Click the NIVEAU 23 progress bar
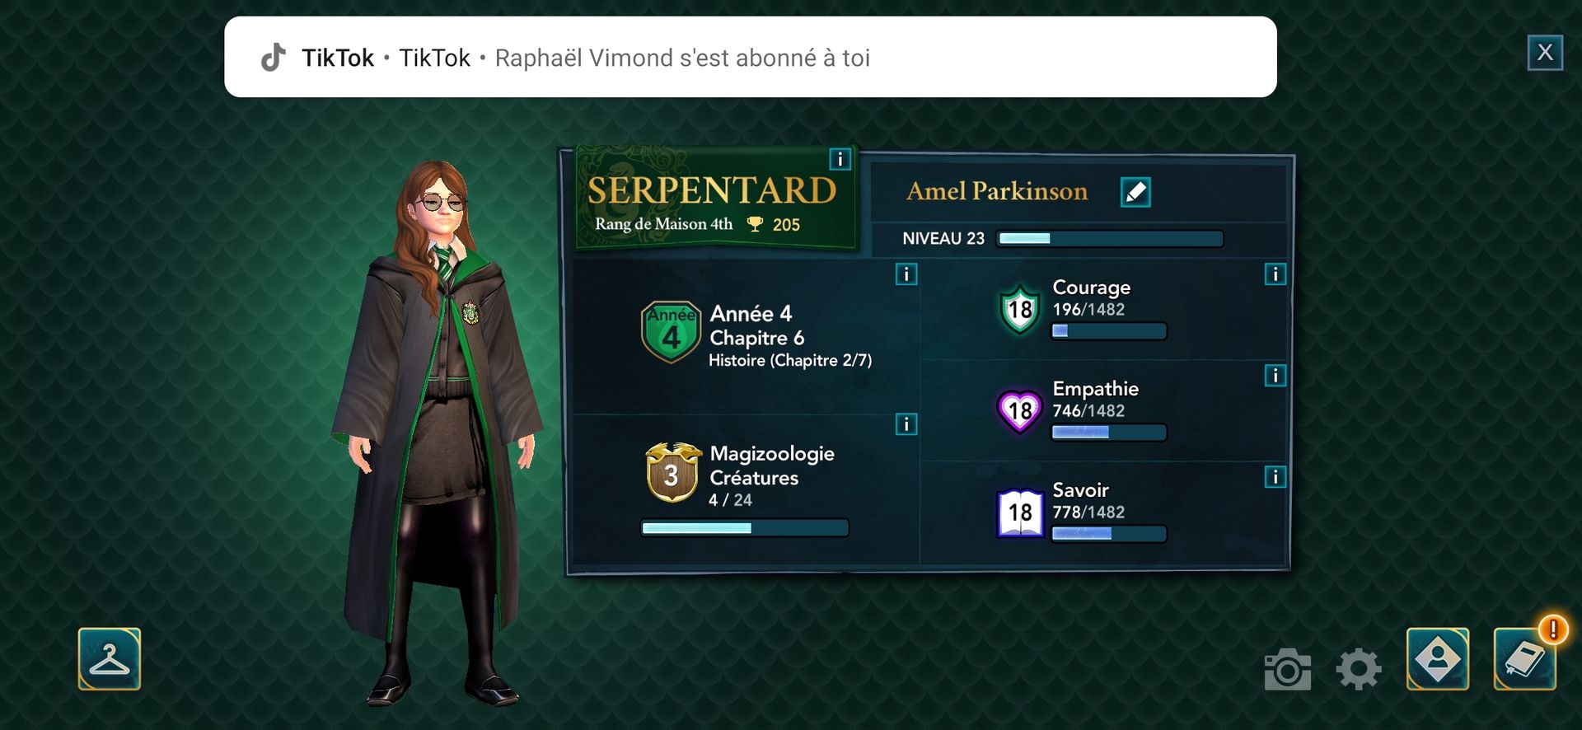 click(1110, 239)
